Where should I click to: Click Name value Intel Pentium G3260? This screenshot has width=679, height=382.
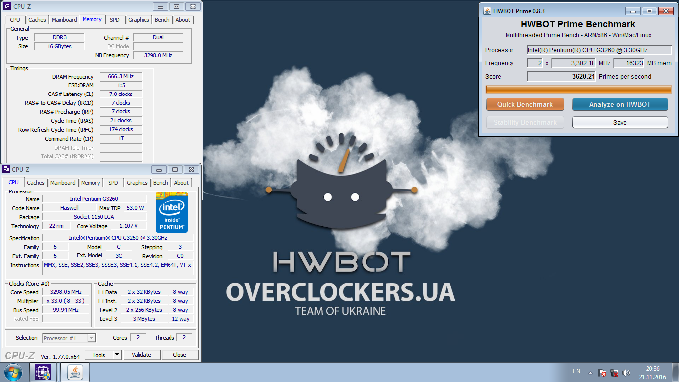pos(94,199)
